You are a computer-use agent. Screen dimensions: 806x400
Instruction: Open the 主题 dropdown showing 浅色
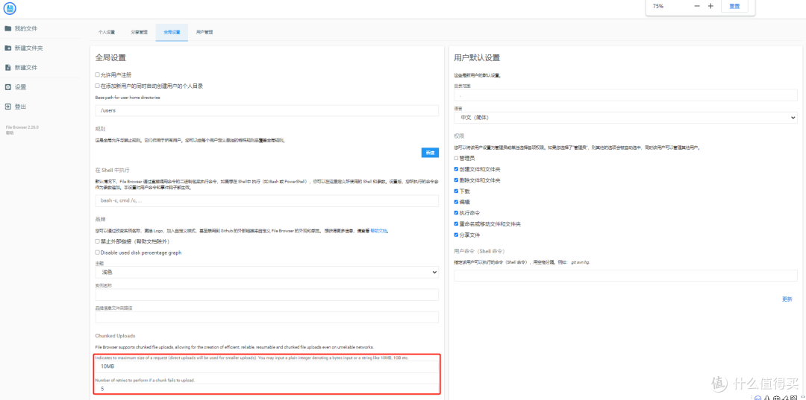click(266, 273)
